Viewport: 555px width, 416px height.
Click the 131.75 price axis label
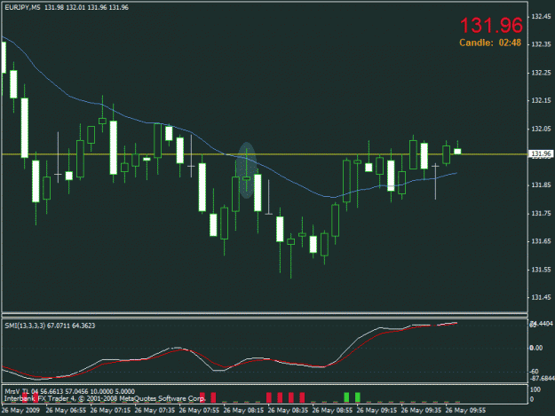541,213
